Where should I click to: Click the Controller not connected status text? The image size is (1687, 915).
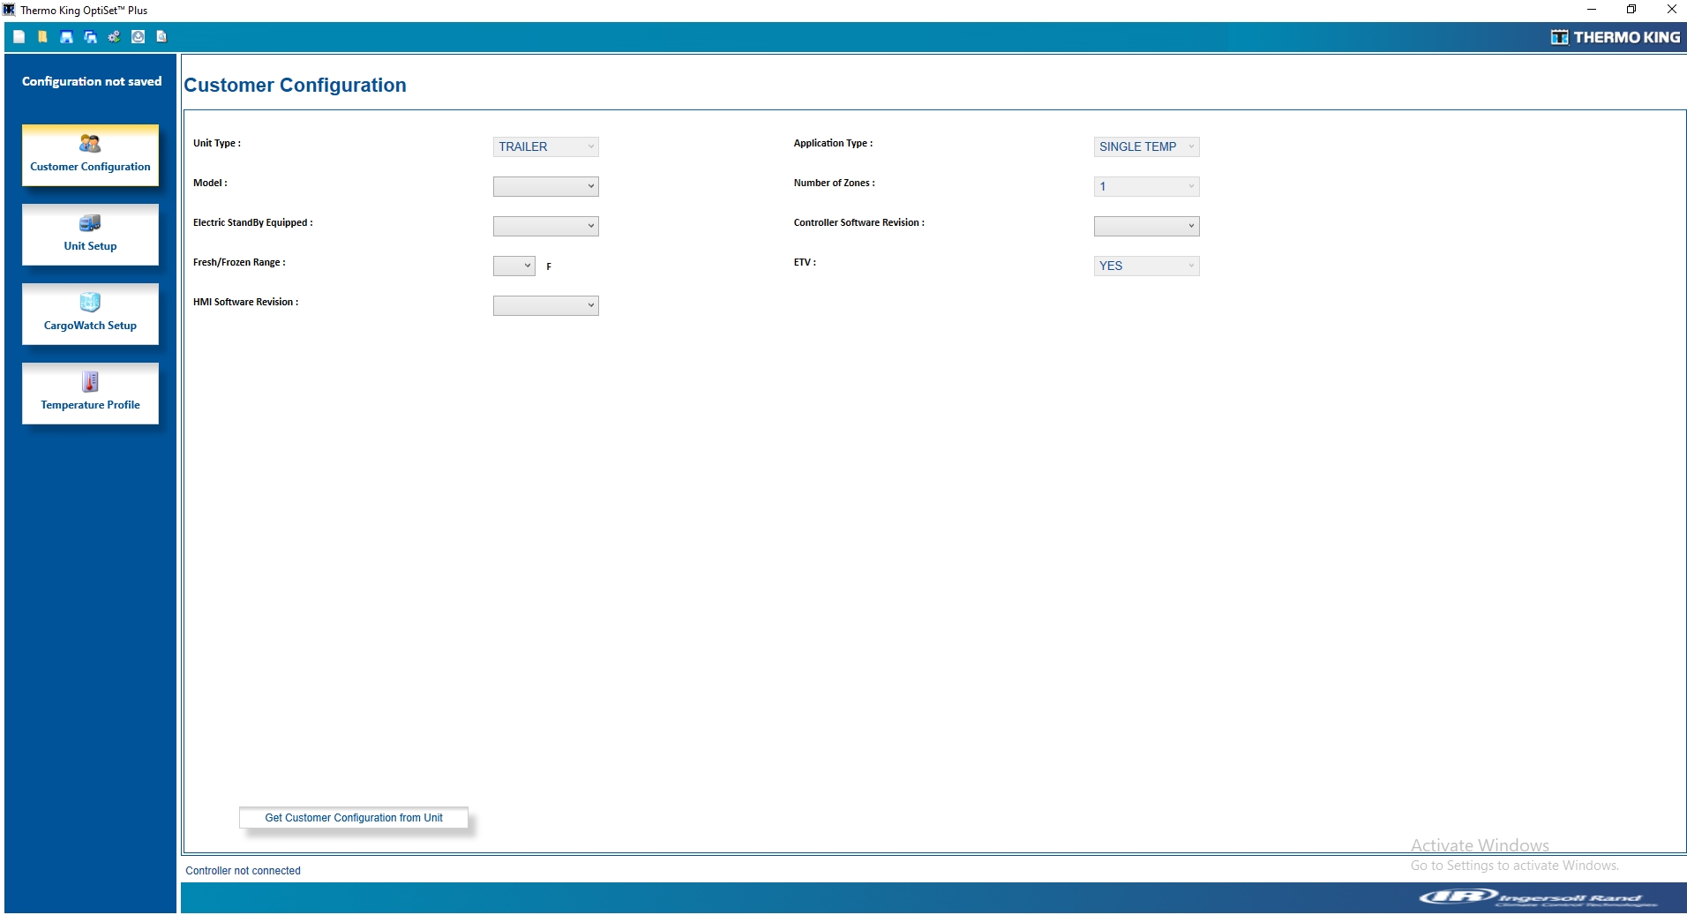point(243,871)
